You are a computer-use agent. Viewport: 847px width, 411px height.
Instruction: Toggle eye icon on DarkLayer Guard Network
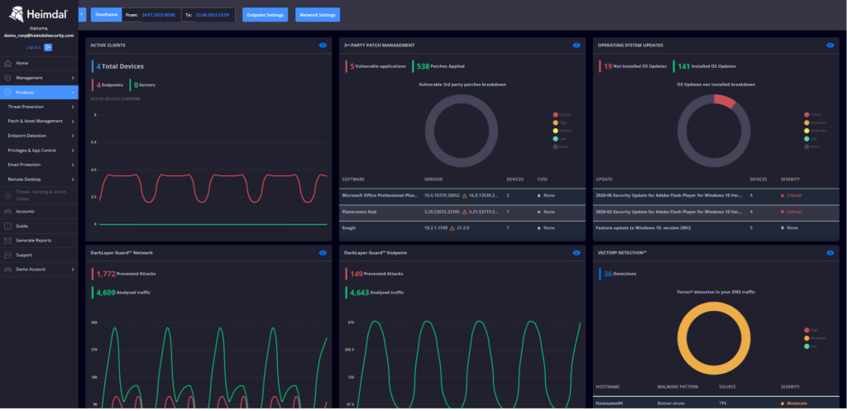point(323,252)
